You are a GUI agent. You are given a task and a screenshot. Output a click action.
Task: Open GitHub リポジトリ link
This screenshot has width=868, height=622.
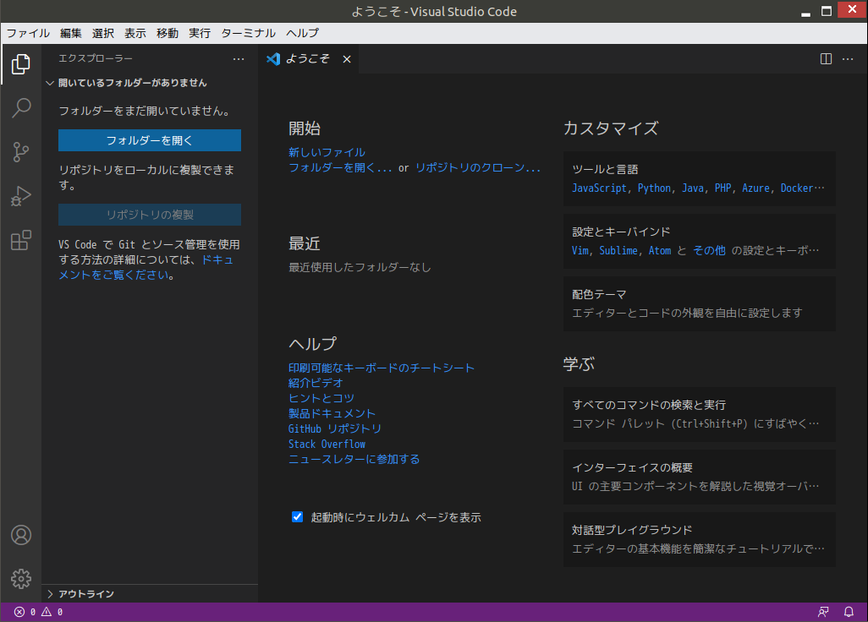pos(335,428)
